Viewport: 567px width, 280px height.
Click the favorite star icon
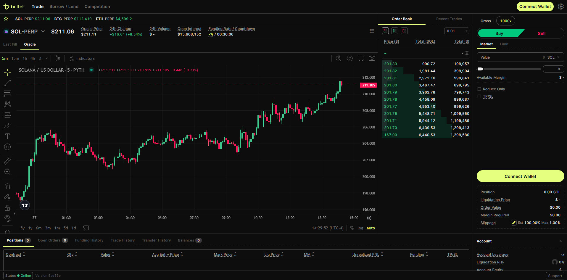[x=6, y=19]
